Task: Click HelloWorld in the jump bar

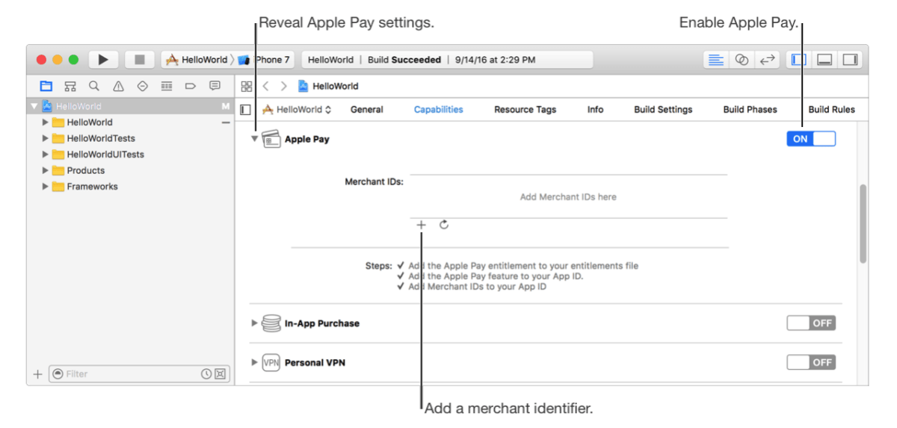Action: point(328,86)
